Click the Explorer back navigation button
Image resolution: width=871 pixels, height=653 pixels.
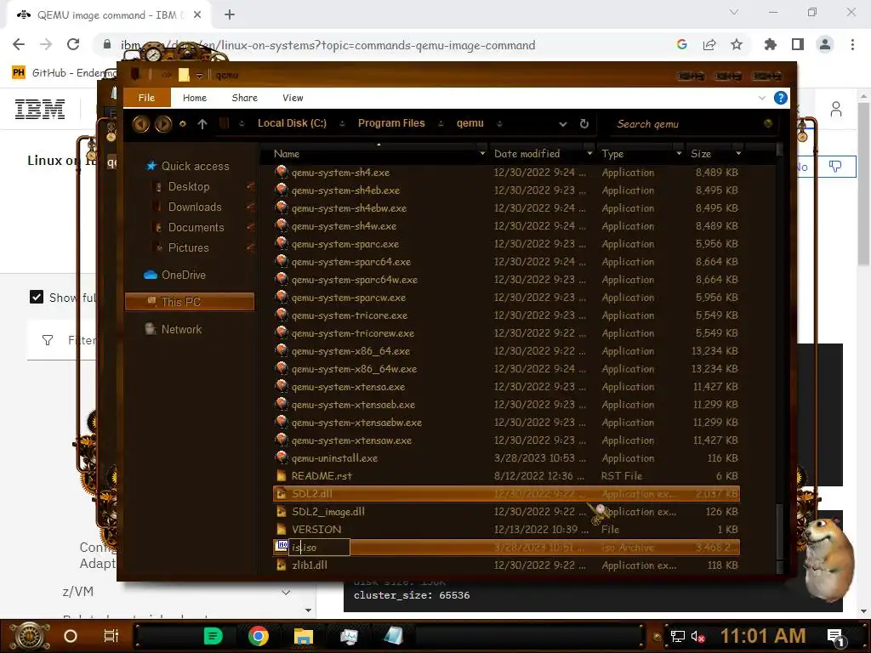tap(141, 123)
